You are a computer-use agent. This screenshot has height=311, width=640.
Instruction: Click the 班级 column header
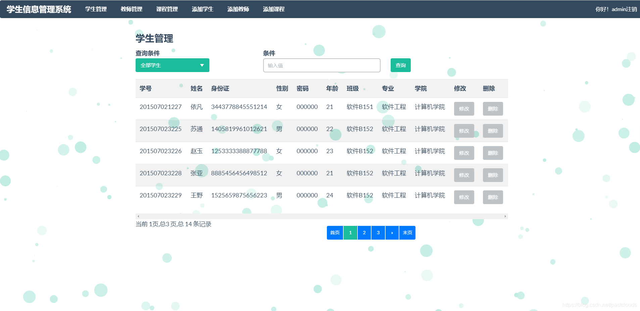353,88
